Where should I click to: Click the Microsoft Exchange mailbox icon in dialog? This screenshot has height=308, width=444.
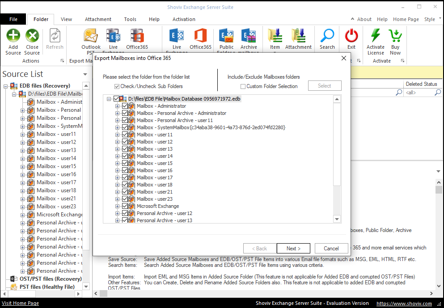pos(131,206)
